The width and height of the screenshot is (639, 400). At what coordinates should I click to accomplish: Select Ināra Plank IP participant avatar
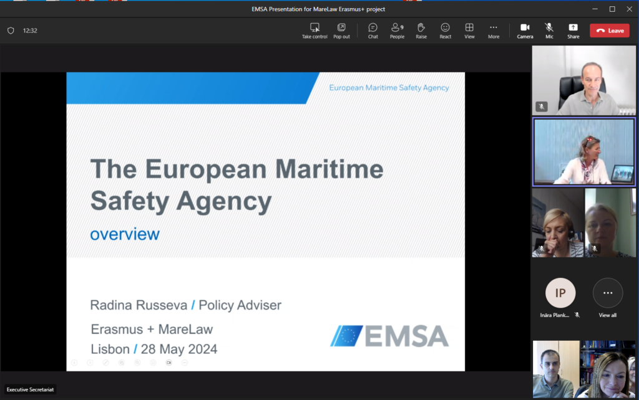click(560, 293)
